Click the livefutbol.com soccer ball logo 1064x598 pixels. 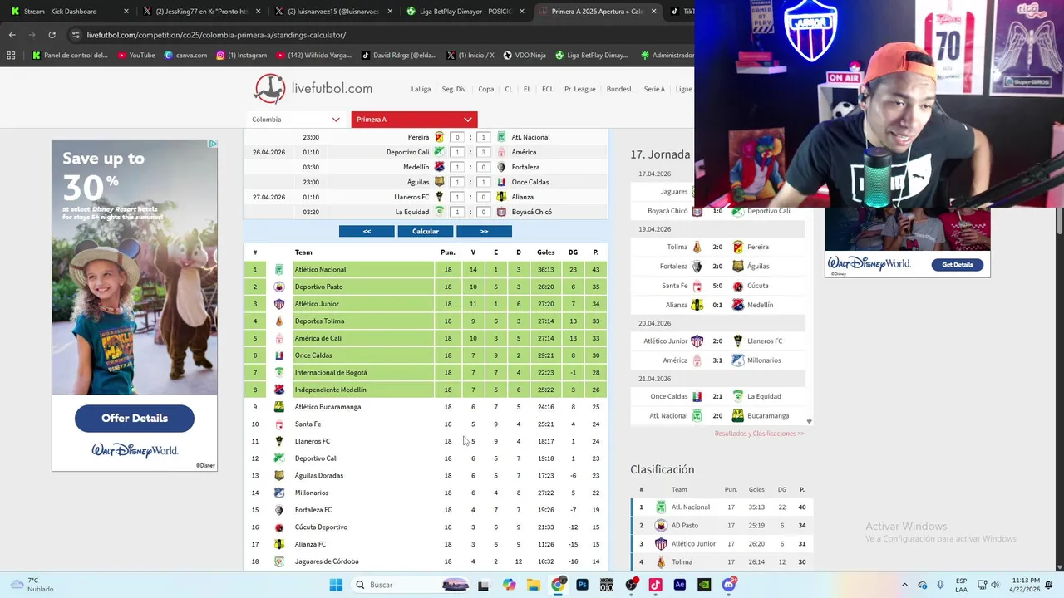[x=269, y=89]
